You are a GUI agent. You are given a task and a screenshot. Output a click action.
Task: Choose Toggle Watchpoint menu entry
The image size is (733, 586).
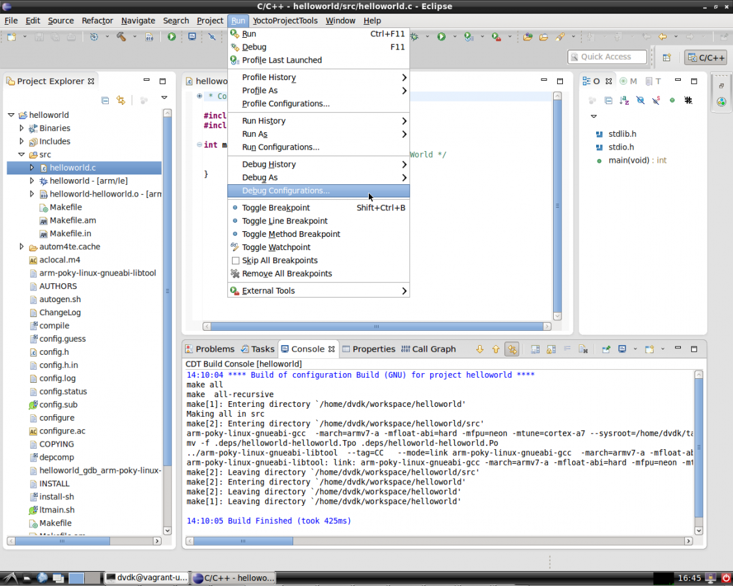click(276, 247)
